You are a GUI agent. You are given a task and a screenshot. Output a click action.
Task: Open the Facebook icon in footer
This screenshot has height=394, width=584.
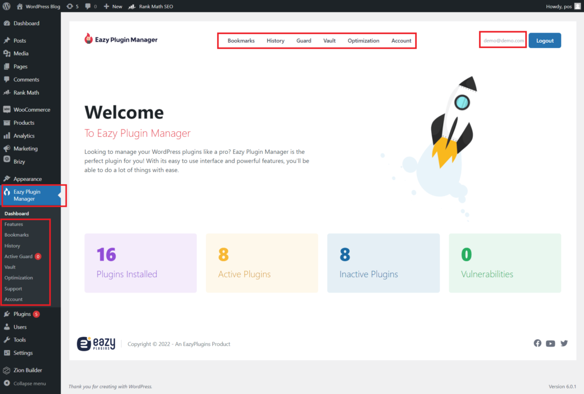pos(537,343)
